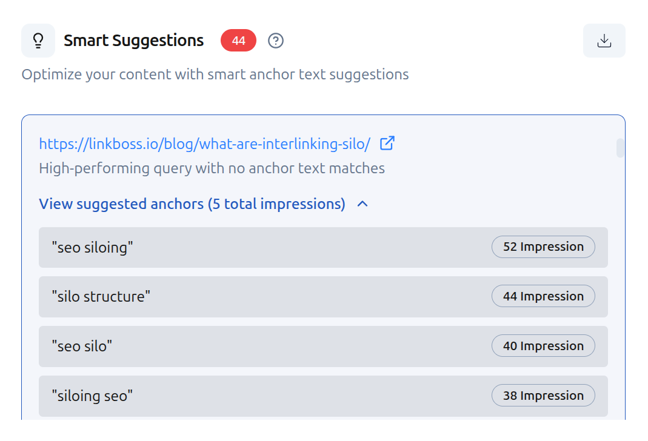
Task: Open the help question mark icon
Action: tap(276, 41)
